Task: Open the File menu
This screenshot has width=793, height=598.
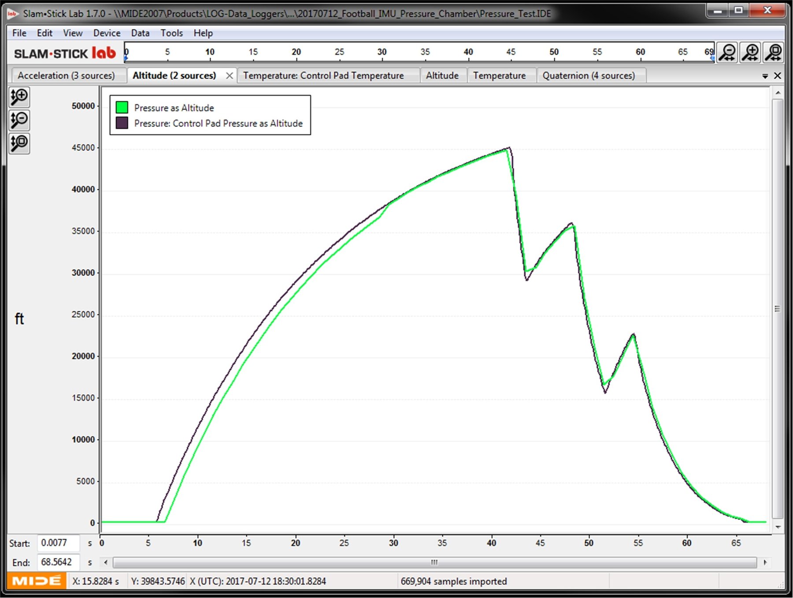Action: 19,33
